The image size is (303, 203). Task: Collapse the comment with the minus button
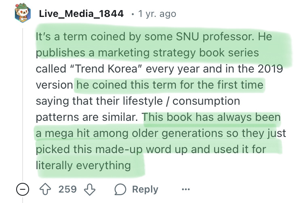pyautogui.click(x=23, y=190)
